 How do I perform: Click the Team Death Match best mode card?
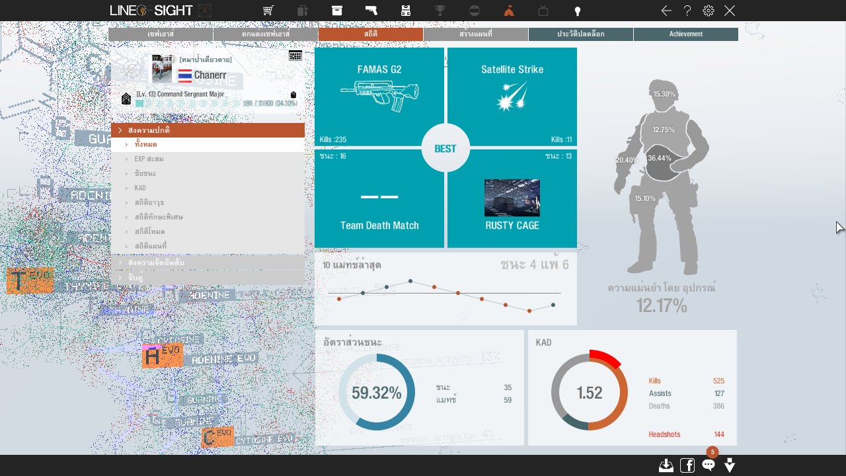(x=379, y=198)
